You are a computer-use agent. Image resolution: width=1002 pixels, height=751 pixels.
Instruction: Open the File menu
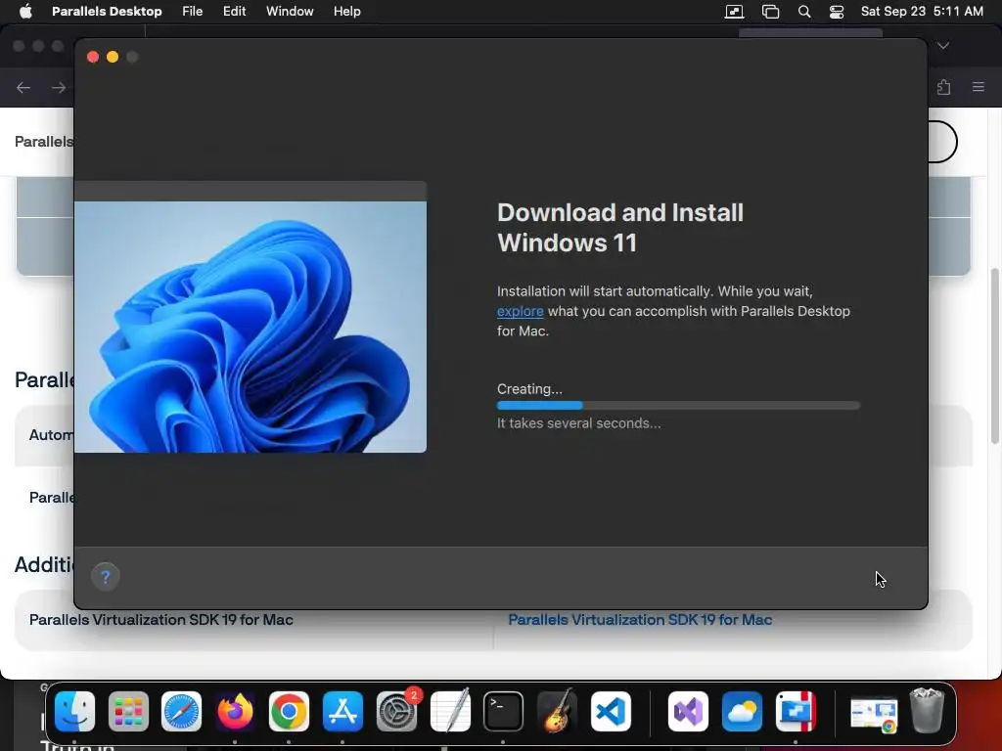[193, 12]
